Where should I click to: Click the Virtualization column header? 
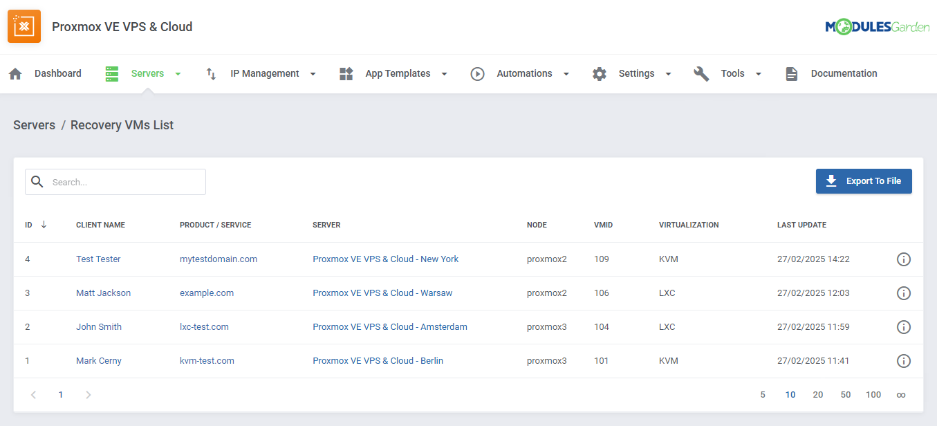coord(689,225)
